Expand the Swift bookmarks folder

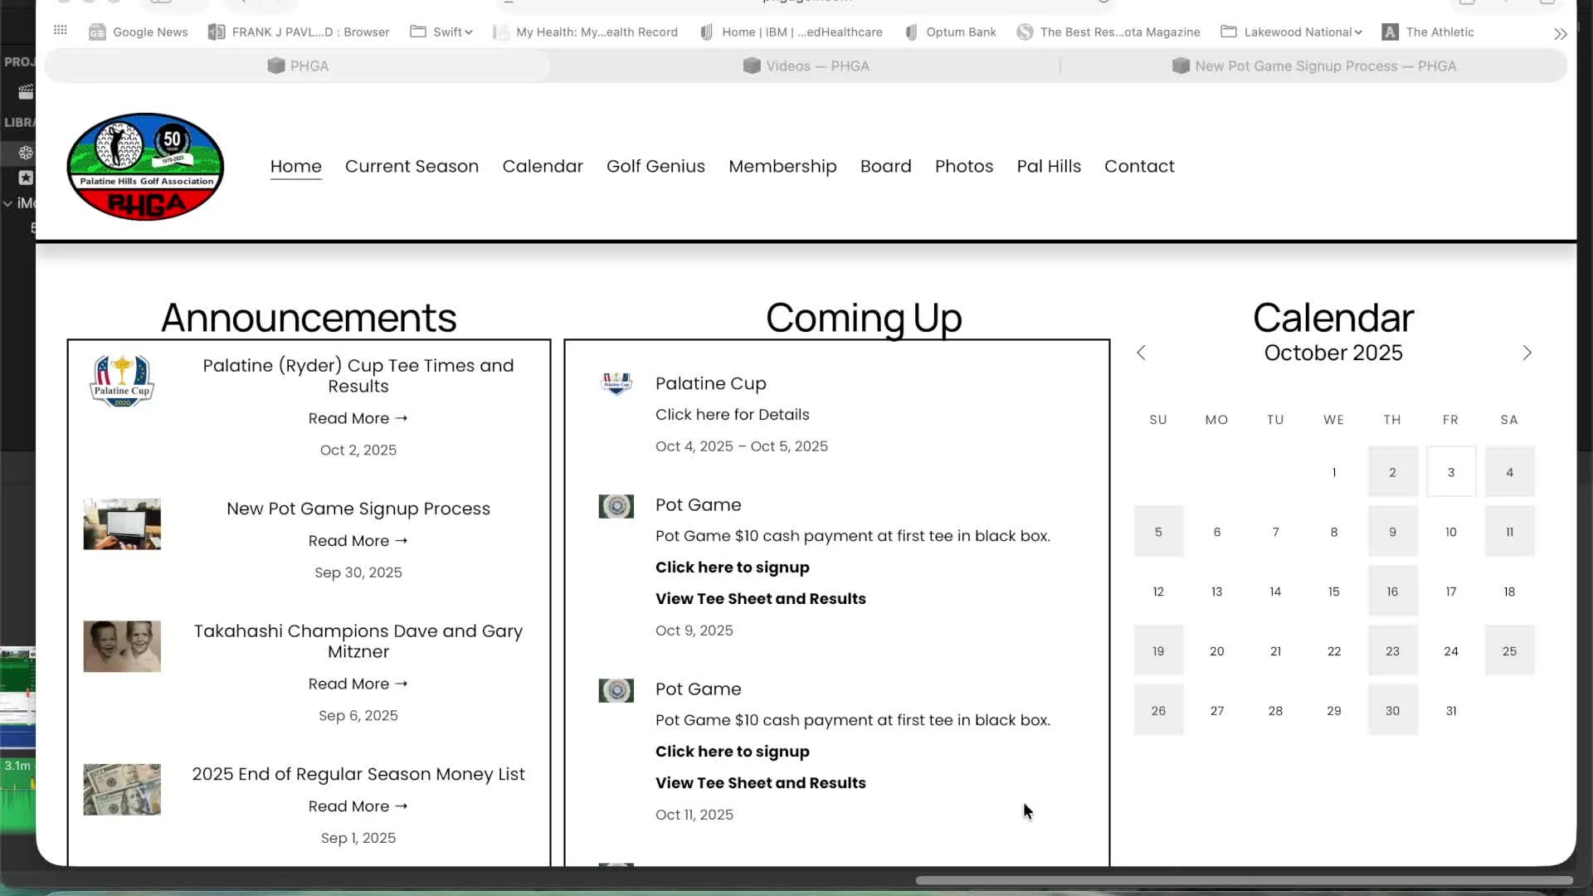pyautogui.click(x=441, y=32)
